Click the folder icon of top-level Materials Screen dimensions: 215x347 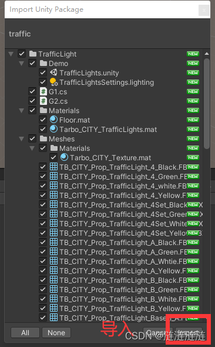click(x=43, y=110)
